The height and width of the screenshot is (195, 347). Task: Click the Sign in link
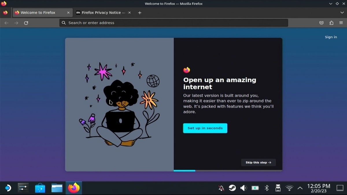tap(331, 37)
